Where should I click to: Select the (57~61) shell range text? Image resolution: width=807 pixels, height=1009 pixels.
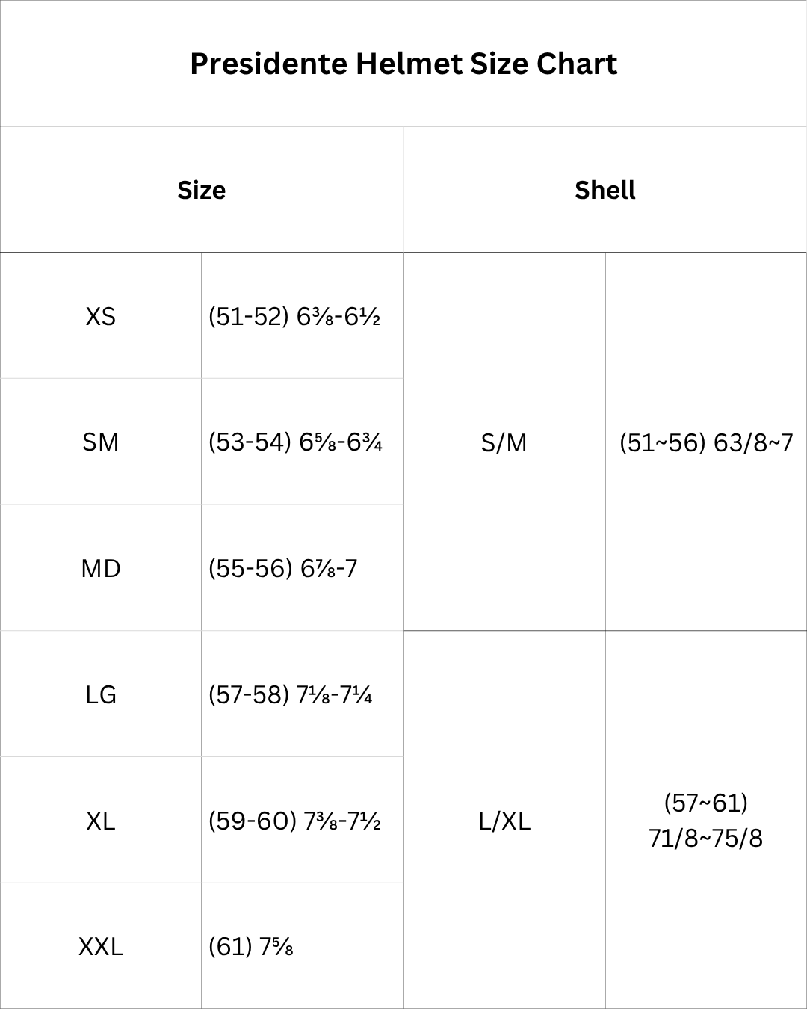pos(706,803)
